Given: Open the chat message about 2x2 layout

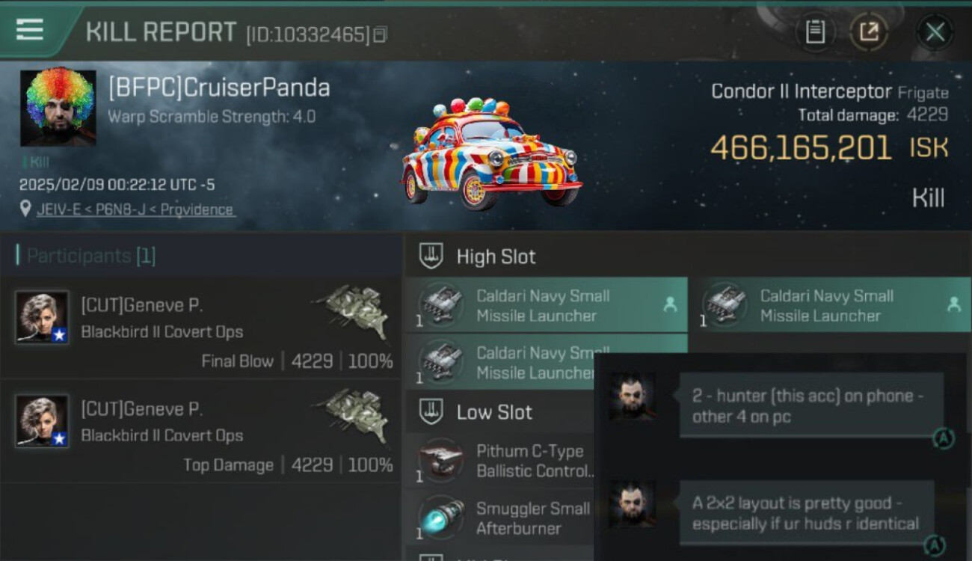Looking at the screenshot, I should click(x=805, y=513).
